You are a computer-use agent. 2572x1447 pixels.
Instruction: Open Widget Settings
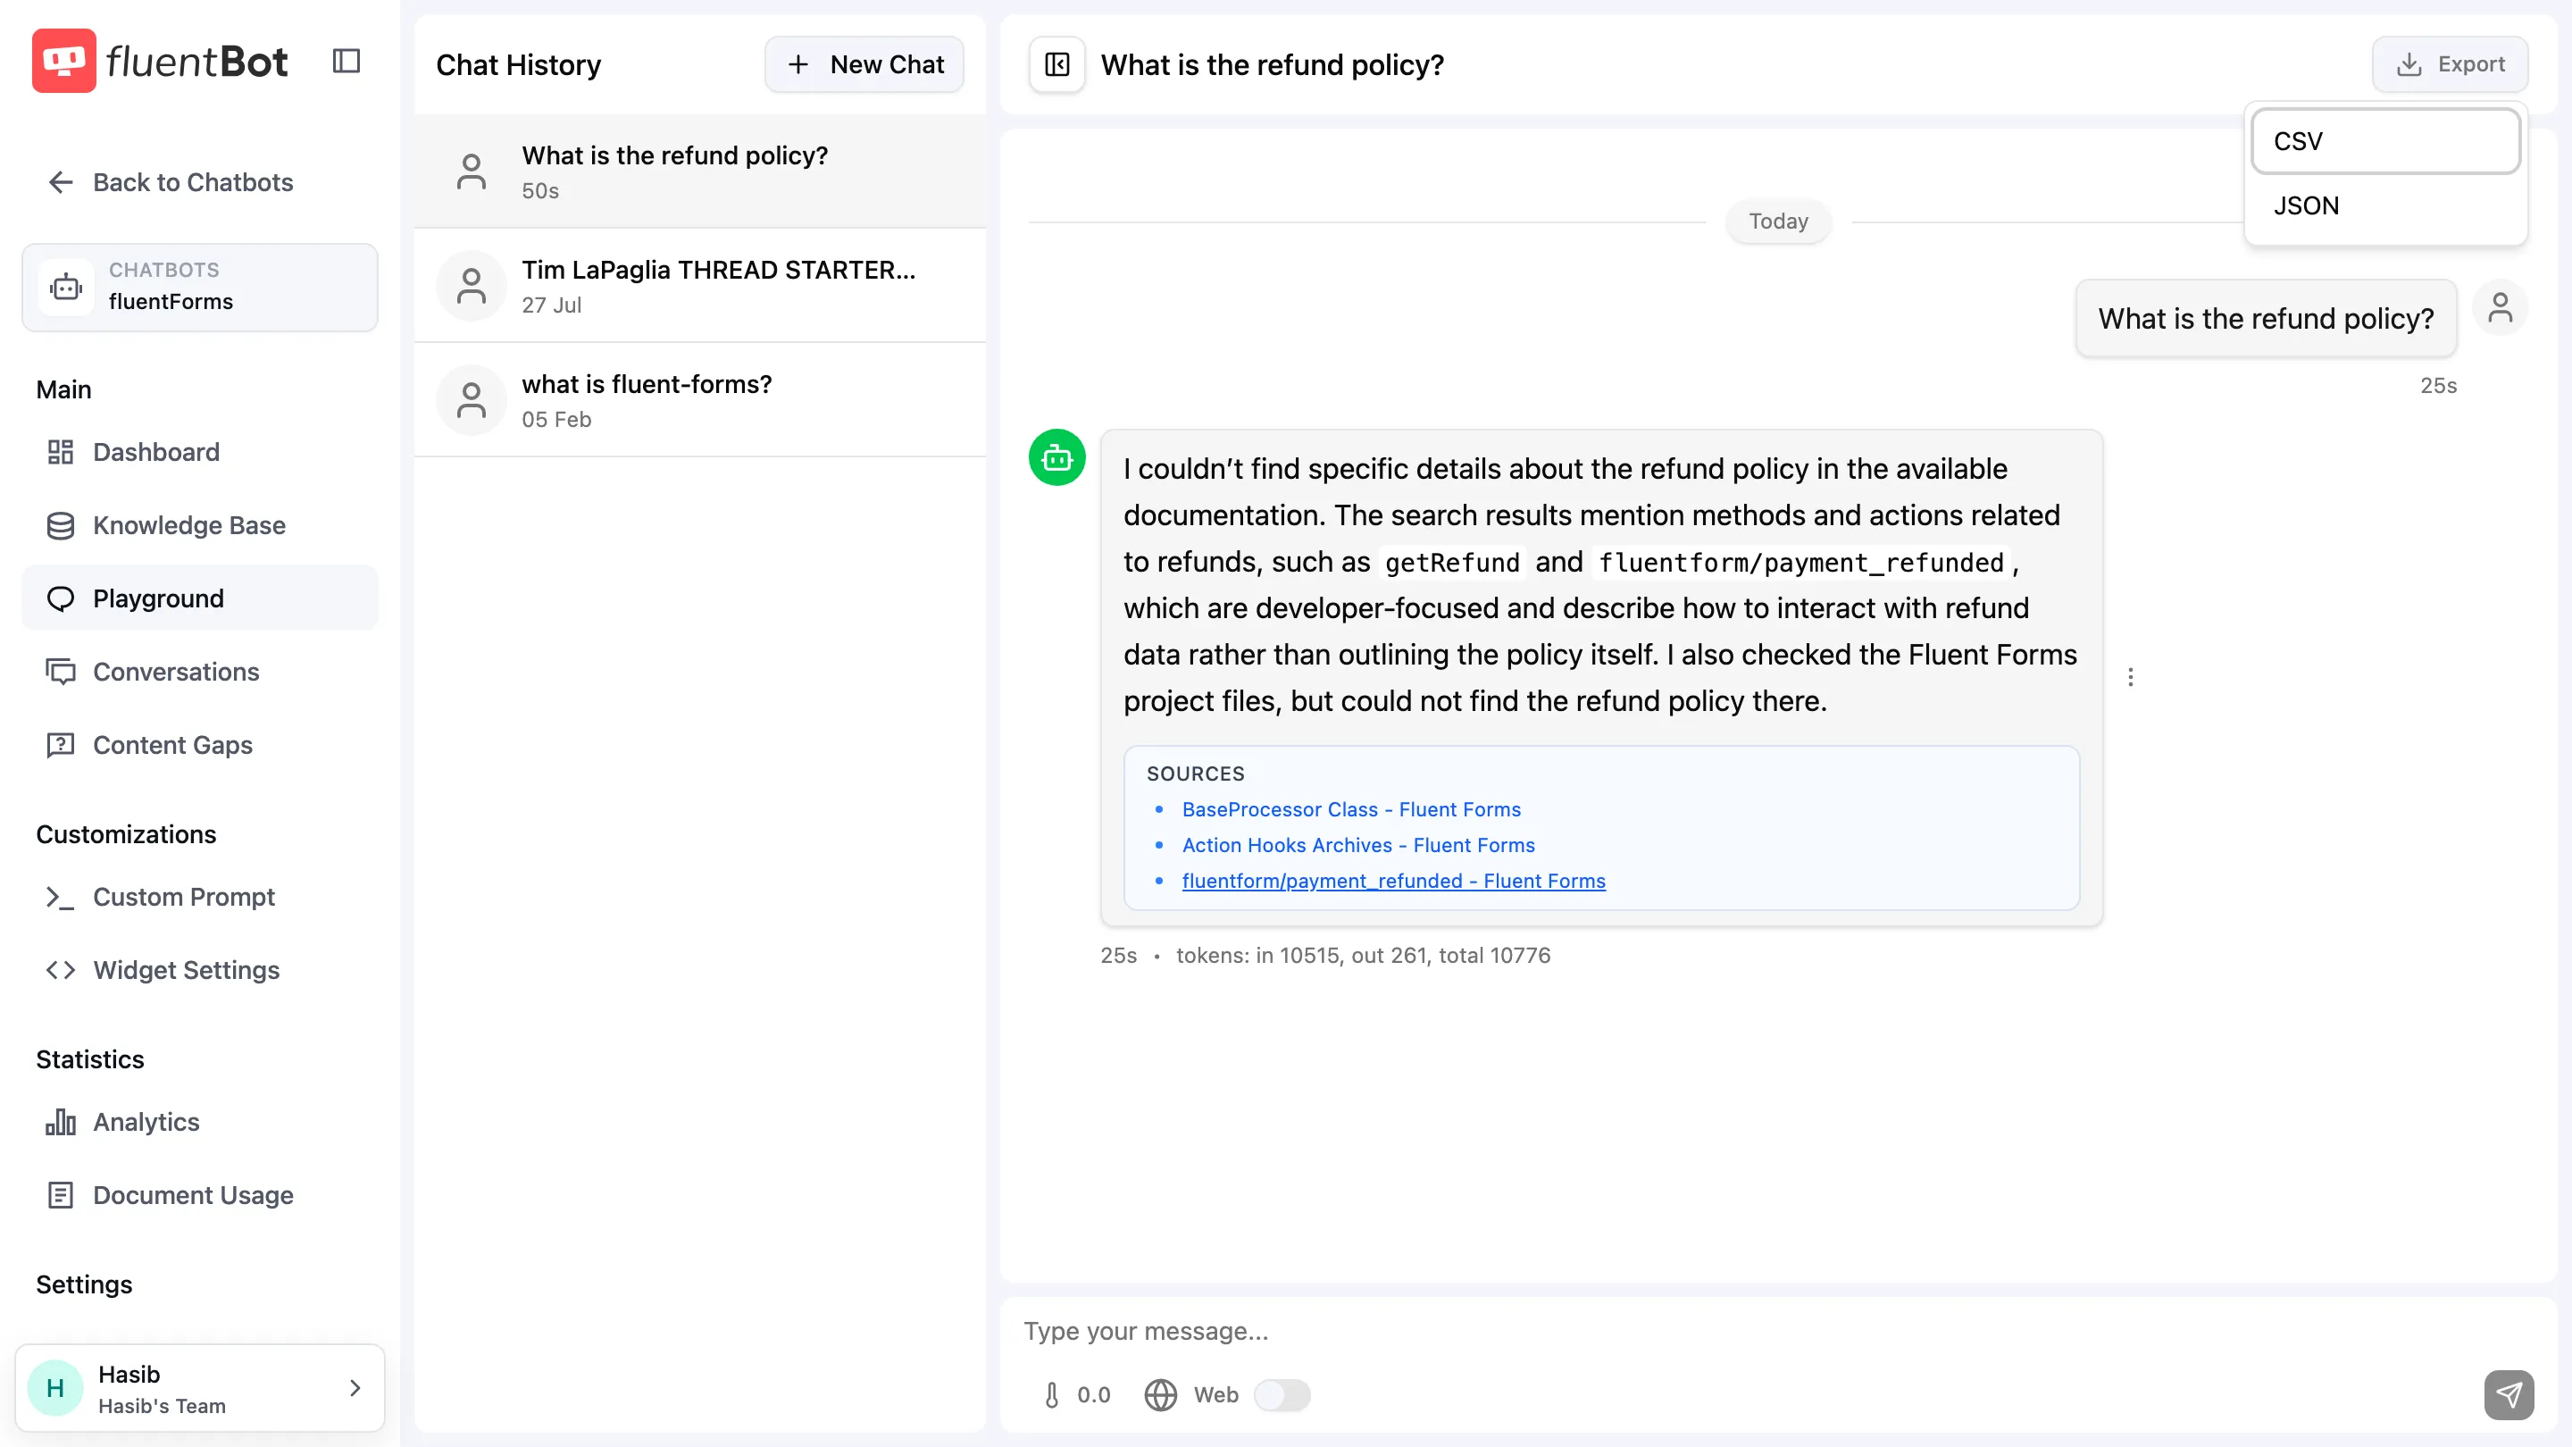click(x=200, y=970)
